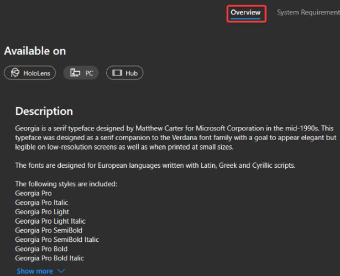
Task: Click the Description heading
Action: pos(44,111)
